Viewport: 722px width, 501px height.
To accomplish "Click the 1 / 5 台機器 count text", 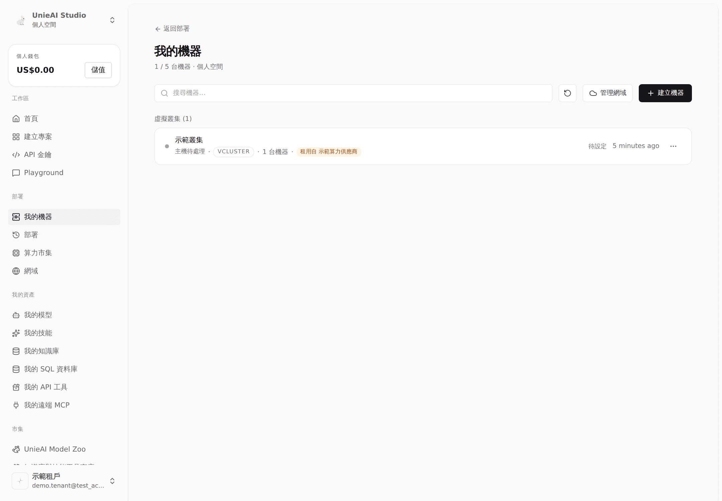I will (x=172, y=67).
